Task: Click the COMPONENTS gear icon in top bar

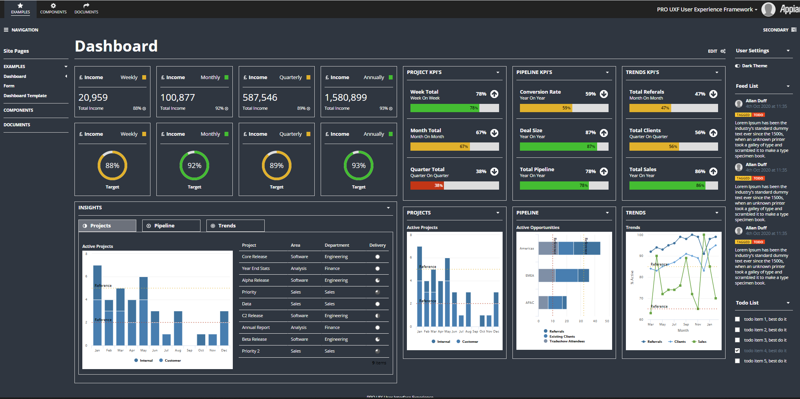Action: [x=53, y=6]
